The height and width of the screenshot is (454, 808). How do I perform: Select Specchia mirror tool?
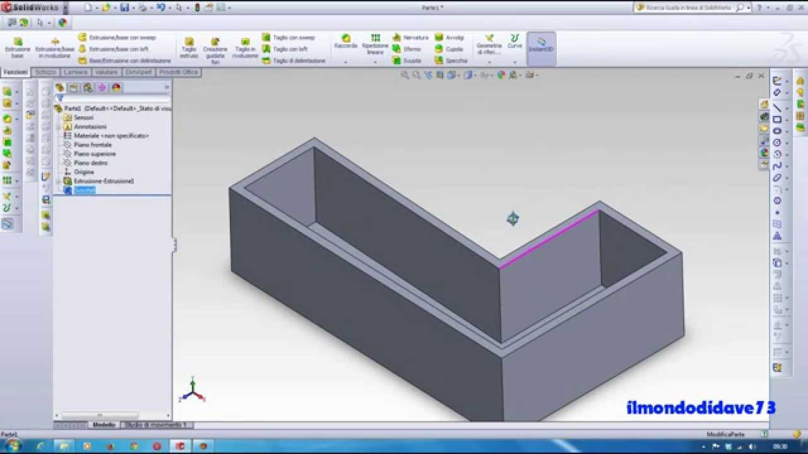coord(451,61)
